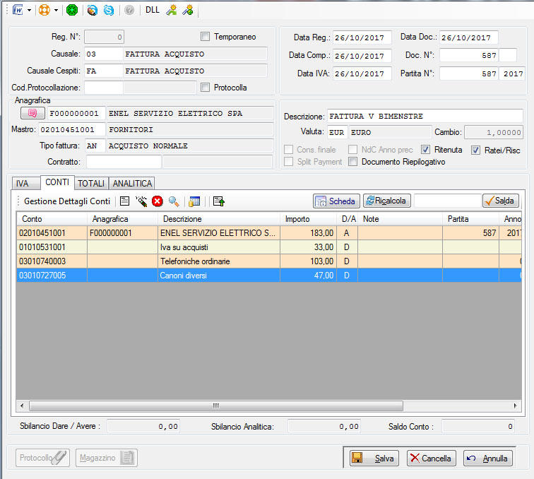Viewport: 534px width, 479px height.
Task: Open the TOTALI tab
Action: (x=91, y=183)
